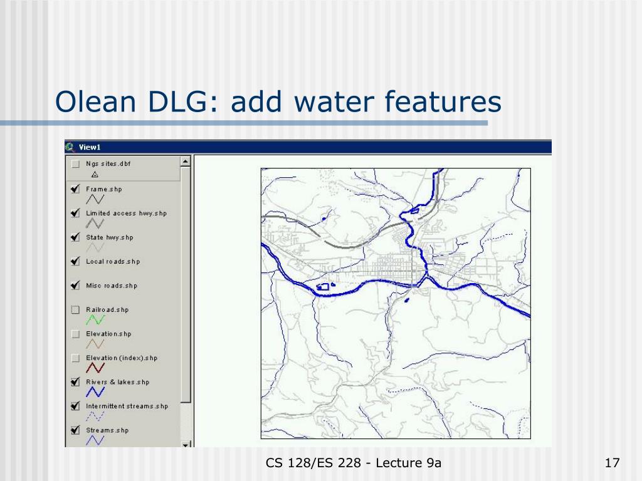Uncheck Local roads.shp layer

pyautogui.click(x=75, y=261)
